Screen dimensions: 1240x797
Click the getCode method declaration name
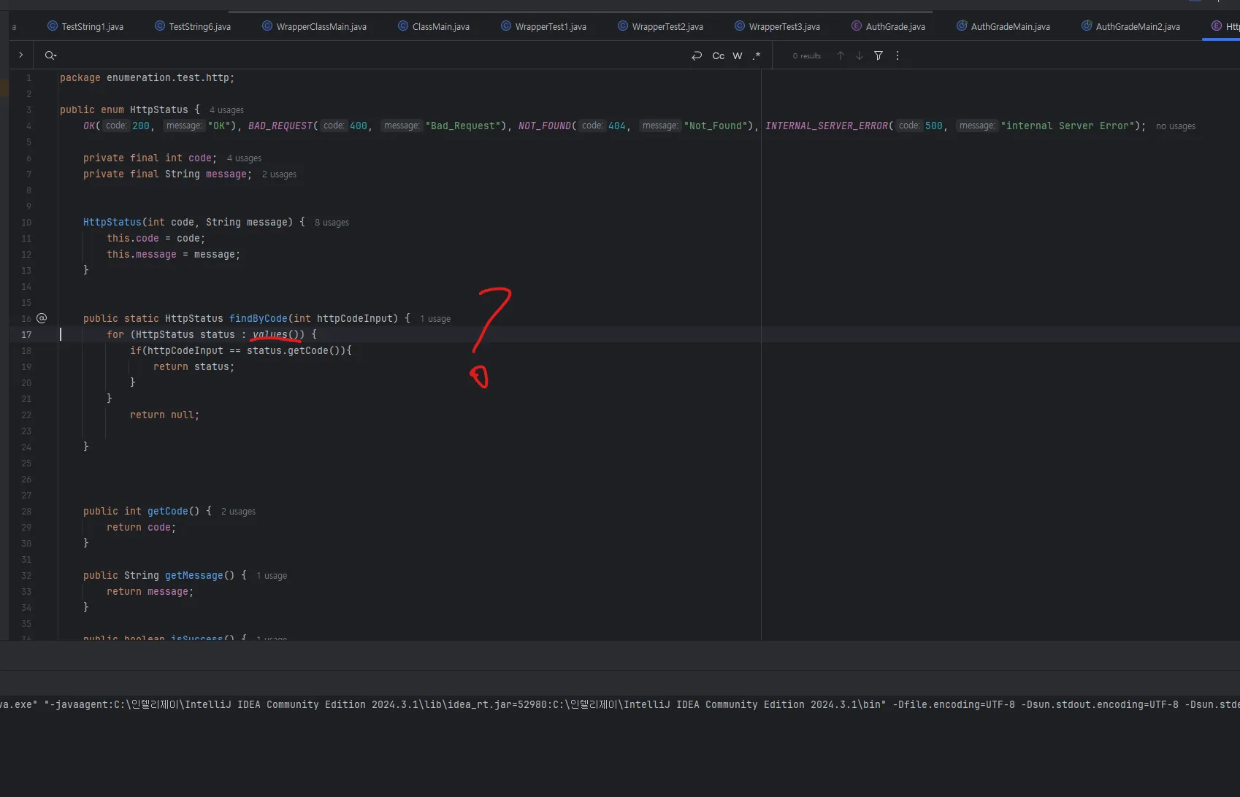(x=168, y=511)
